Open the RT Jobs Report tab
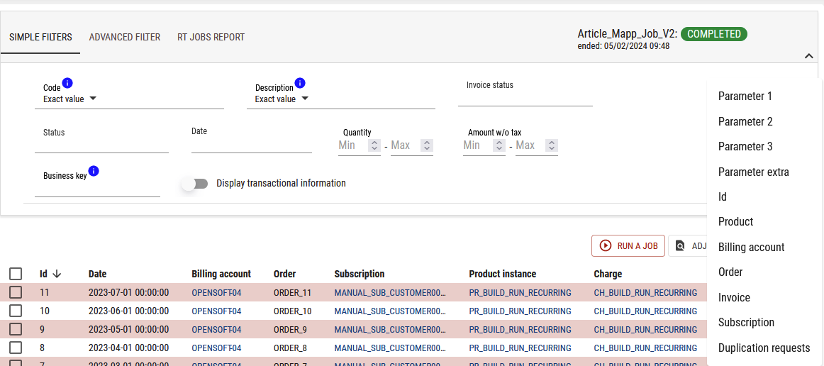 click(211, 38)
